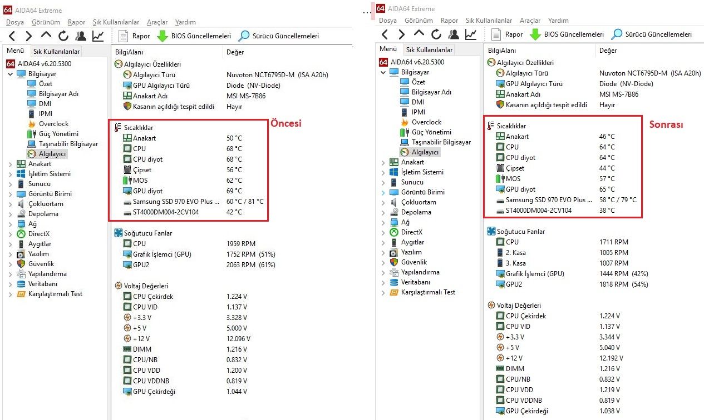Select Samsung SSD 970 EVO row in left window
Image resolution: width=704 pixels, height=420 pixels.
[x=193, y=202]
